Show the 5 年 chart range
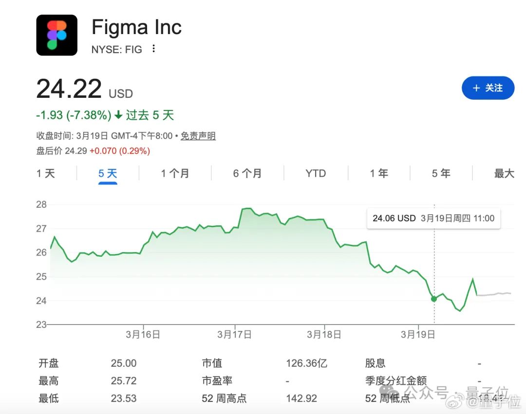Image resolution: width=526 pixels, height=414 pixels. [441, 174]
